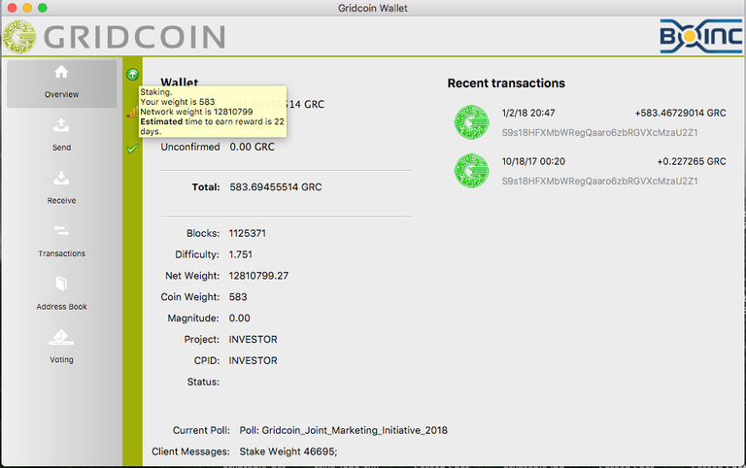Click the Gridcoin Wallet window title
The width and height of the screenshot is (746, 468).
[373, 8]
